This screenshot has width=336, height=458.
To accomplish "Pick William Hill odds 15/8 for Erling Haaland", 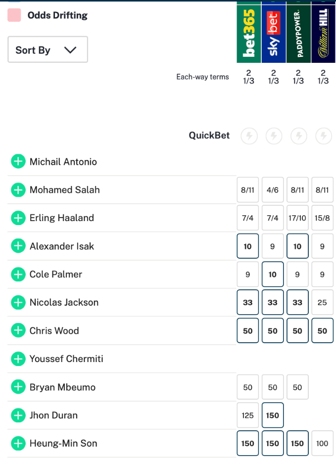I will click(x=322, y=218).
